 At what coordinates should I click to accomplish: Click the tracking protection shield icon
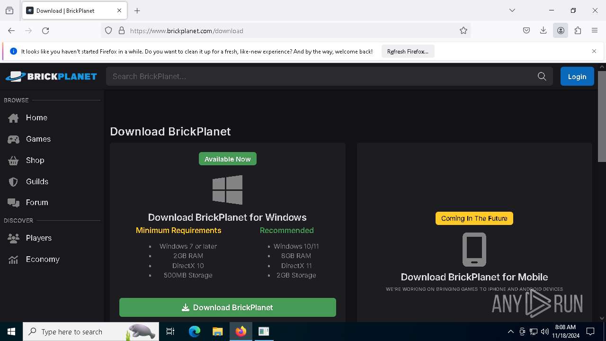tap(108, 30)
